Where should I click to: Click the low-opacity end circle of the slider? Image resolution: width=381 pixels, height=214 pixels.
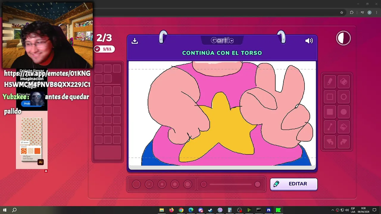pos(204,184)
